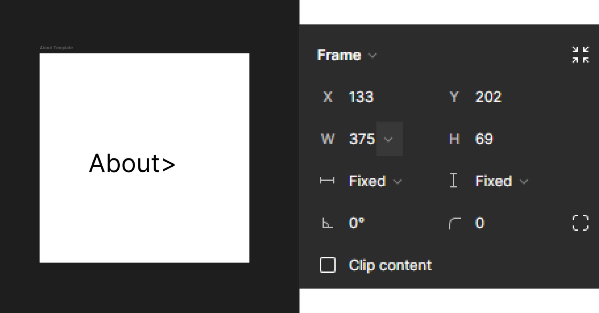Edit the X position value
Screen dimensions: 599x313
pos(361,97)
